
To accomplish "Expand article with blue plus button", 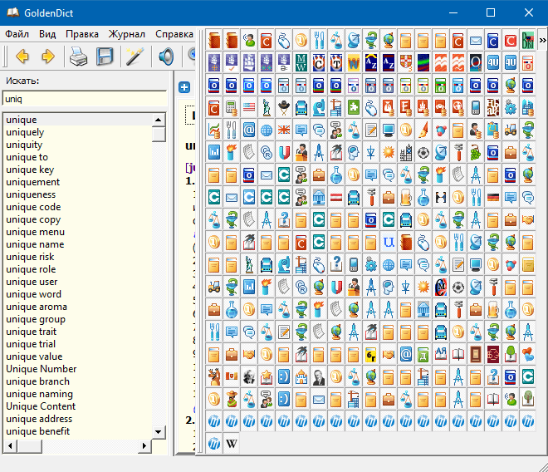I will click(185, 87).
